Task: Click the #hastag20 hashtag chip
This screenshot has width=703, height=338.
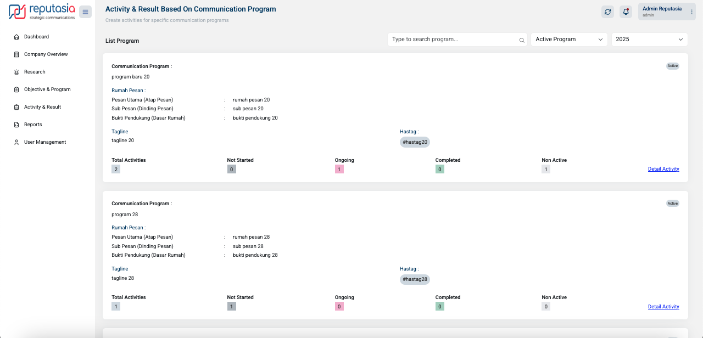Action: pos(415,142)
